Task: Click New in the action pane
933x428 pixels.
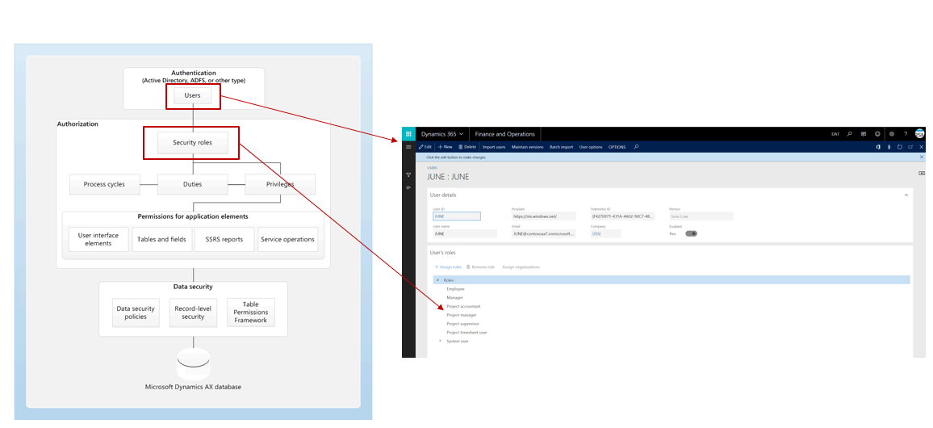Action: (445, 147)
